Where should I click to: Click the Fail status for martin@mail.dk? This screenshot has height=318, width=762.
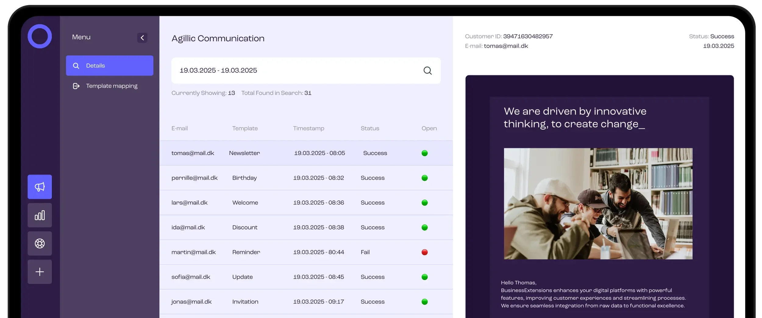click(365, 252)
